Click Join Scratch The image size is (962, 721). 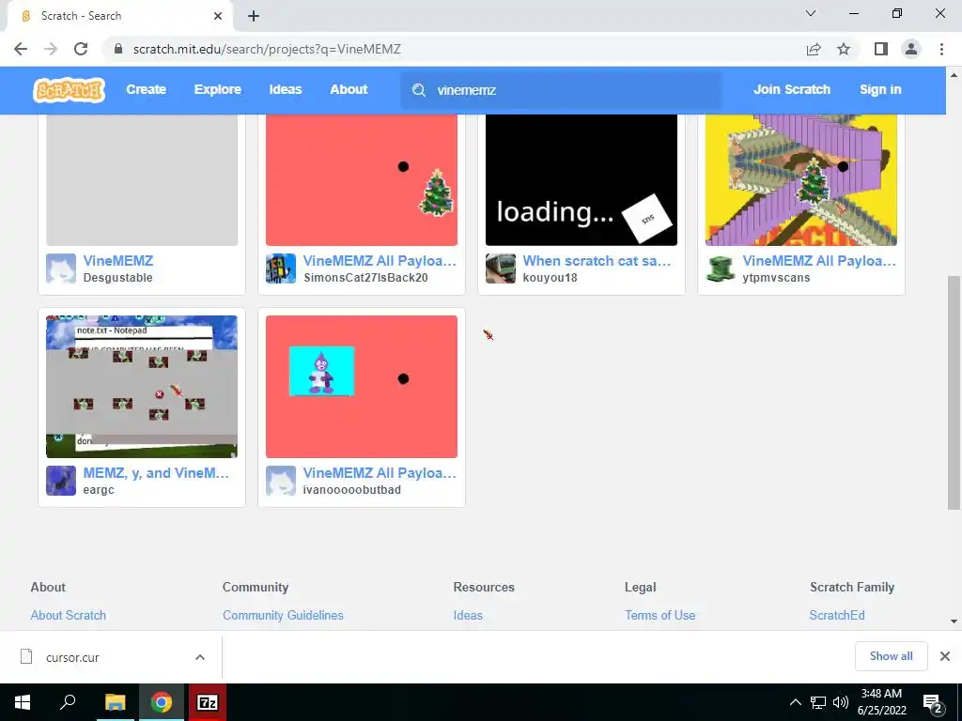click(792, 89)
